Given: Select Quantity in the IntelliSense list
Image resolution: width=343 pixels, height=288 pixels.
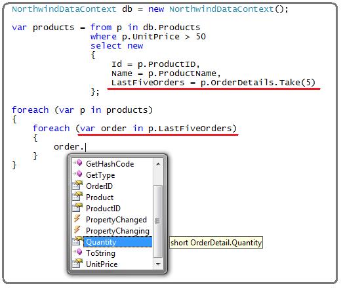Looking at the screenshot, I should tap(117, 242).
